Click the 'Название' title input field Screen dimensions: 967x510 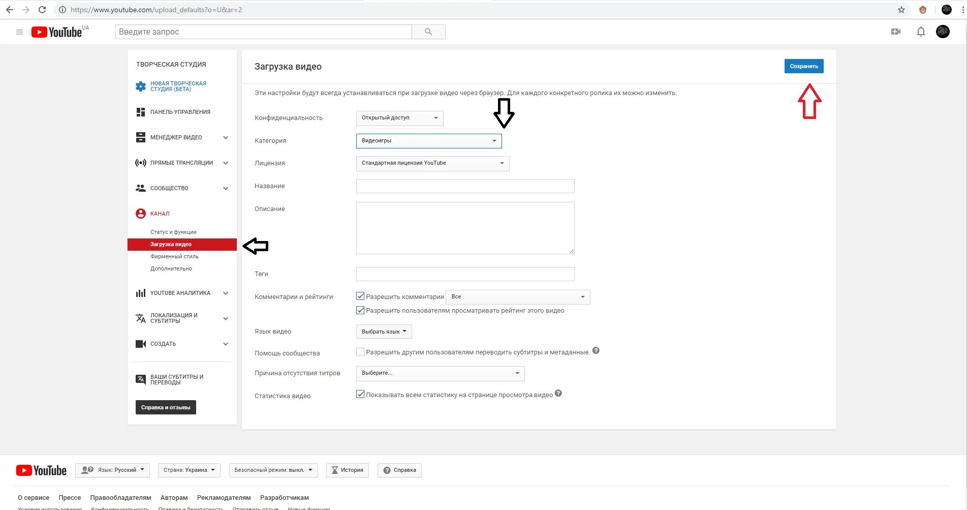(465, 186)
